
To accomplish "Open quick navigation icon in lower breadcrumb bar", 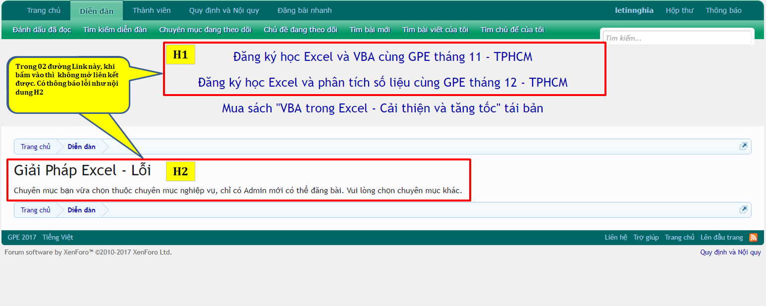I will [743, 209].
